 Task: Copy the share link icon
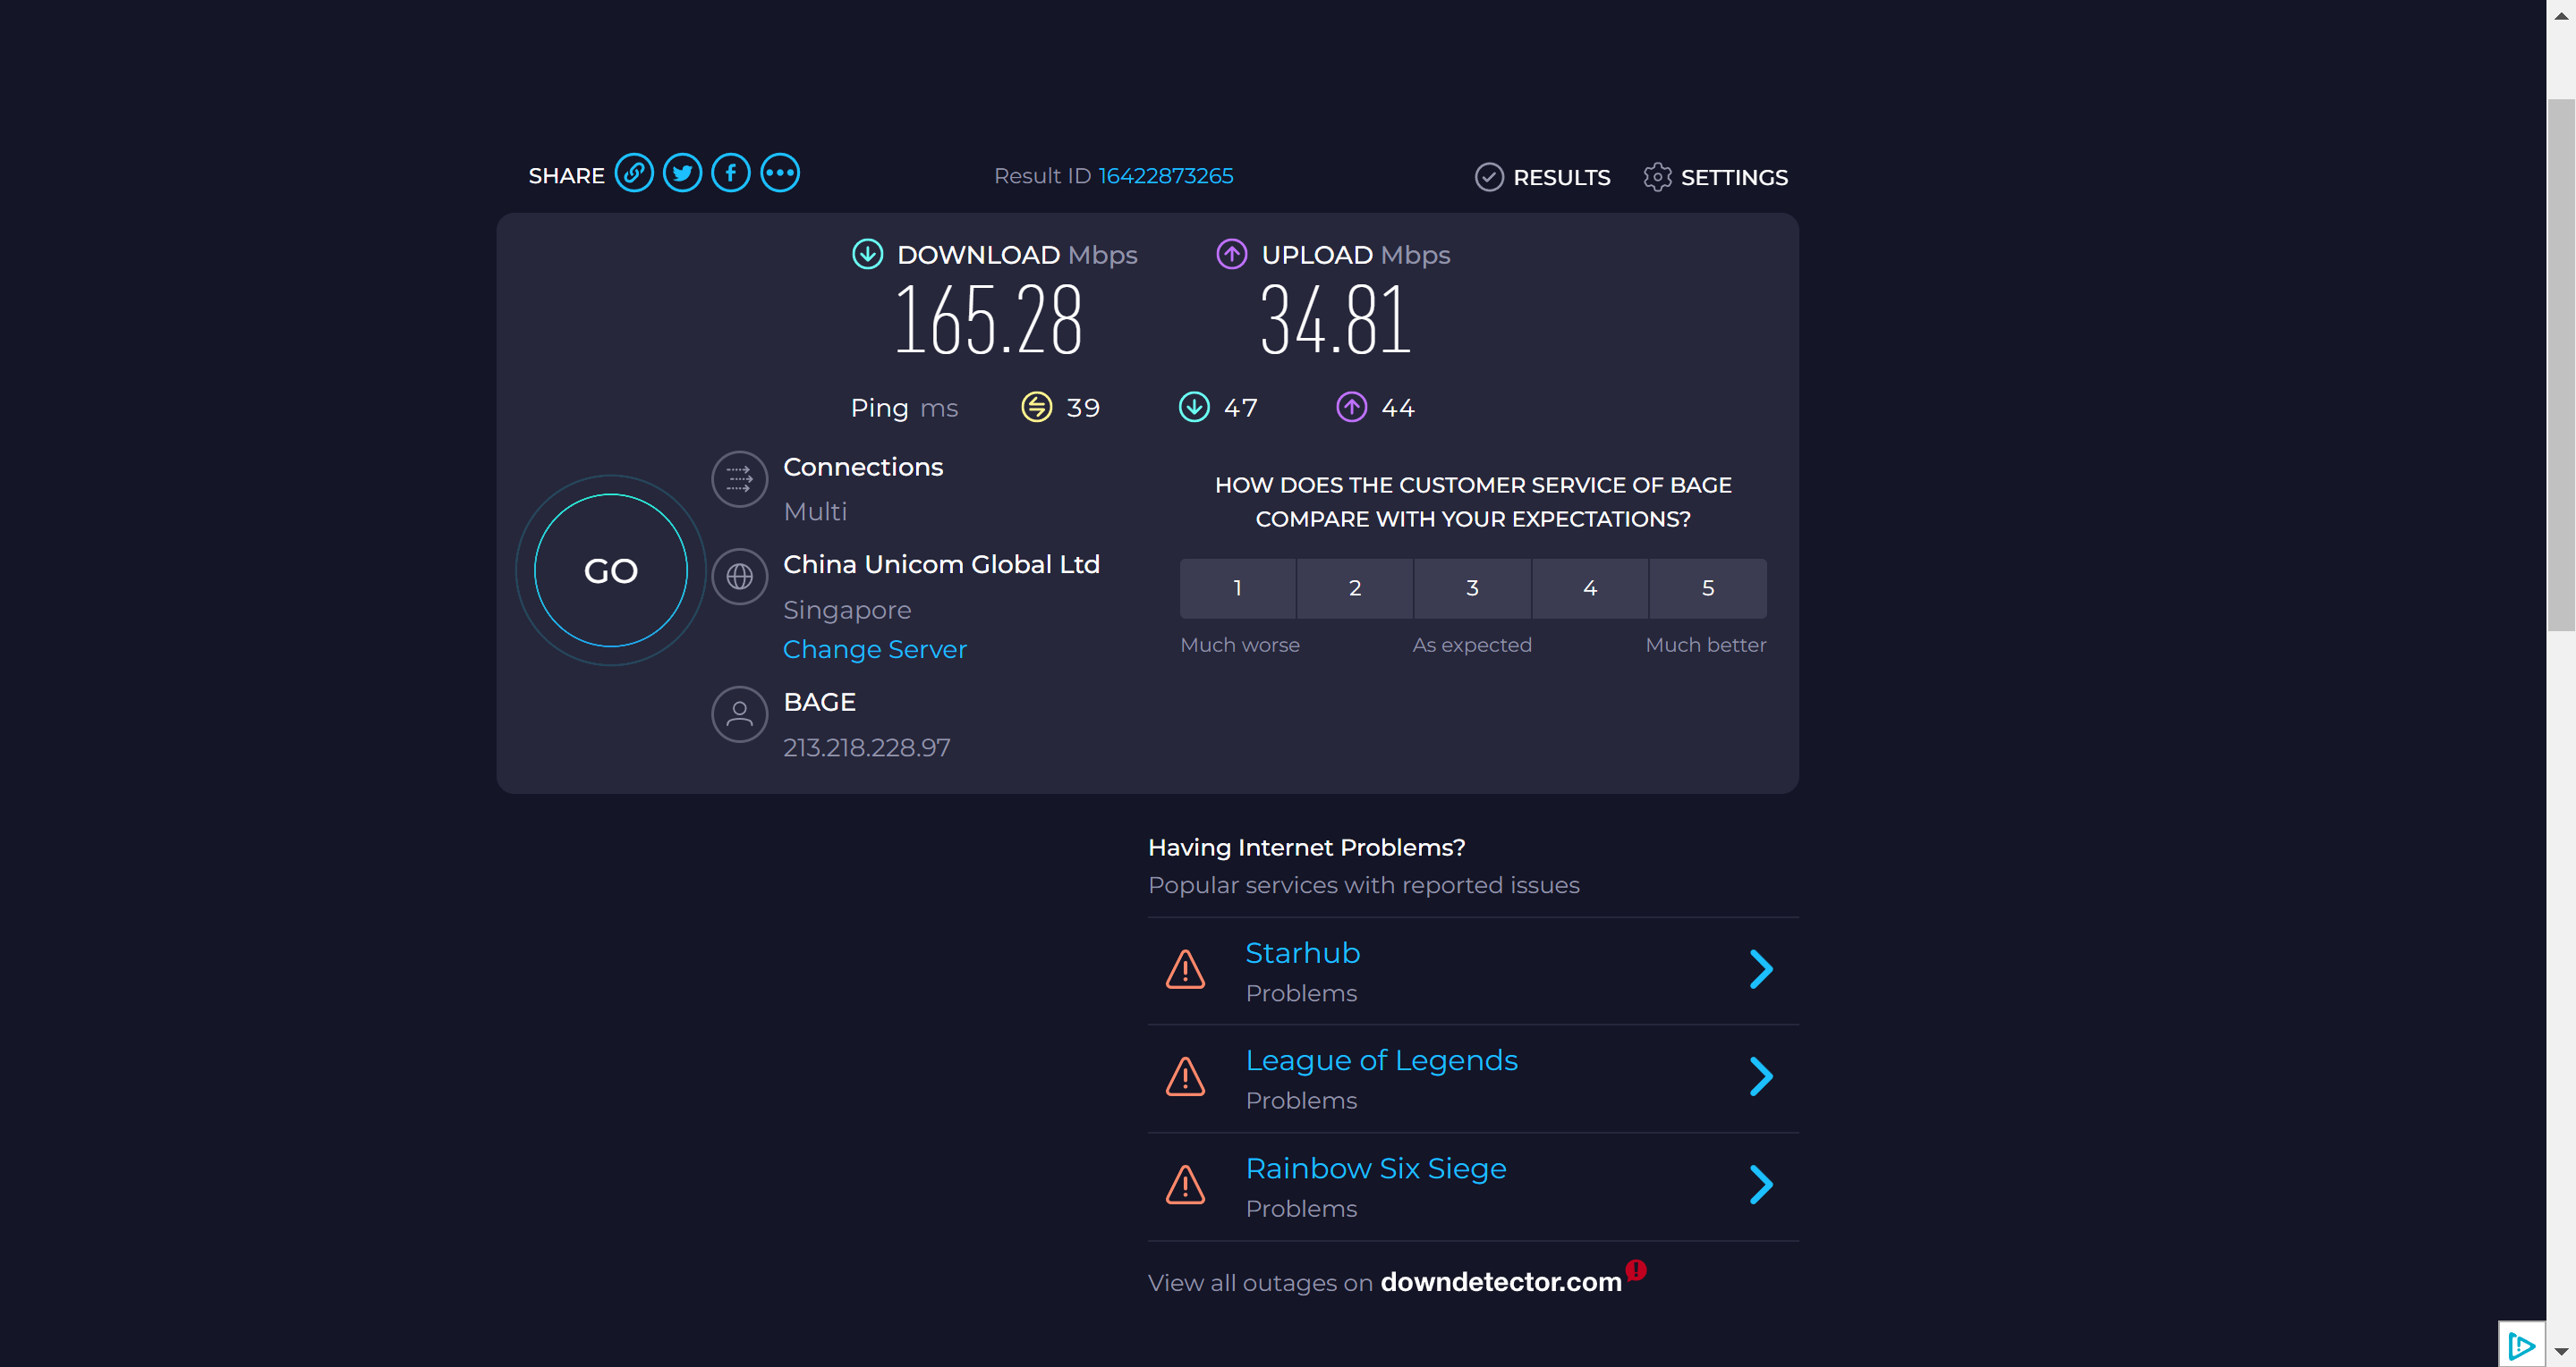[x=634, y=173]
